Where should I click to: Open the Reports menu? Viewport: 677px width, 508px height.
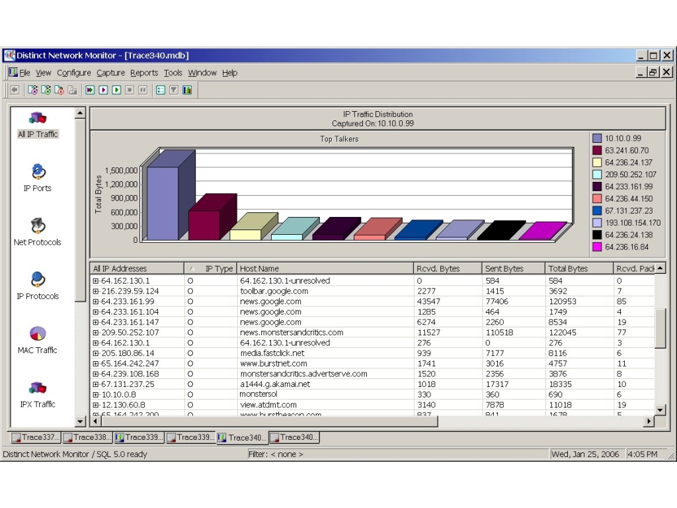[143, 73]
